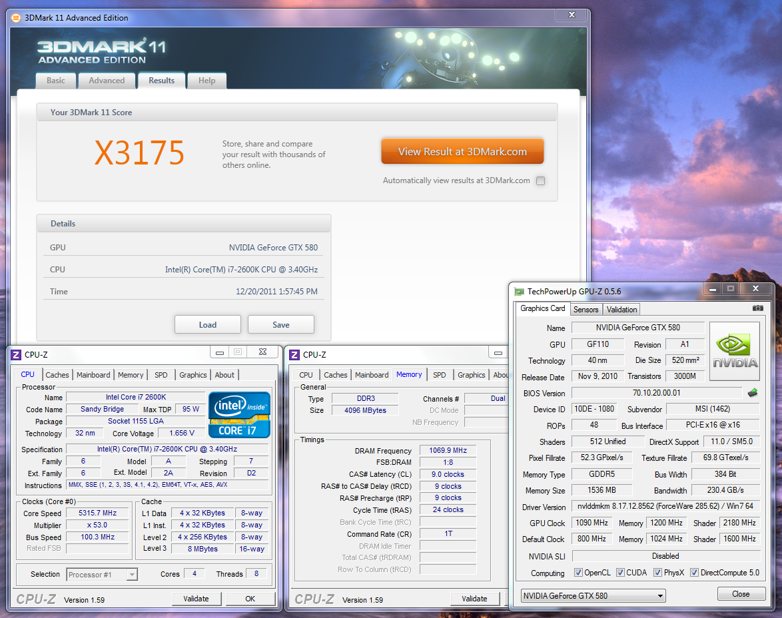Viewport: 782px width, 618px height.
Task: Click the Save button in 3DMark
Action: coord(281,325)
